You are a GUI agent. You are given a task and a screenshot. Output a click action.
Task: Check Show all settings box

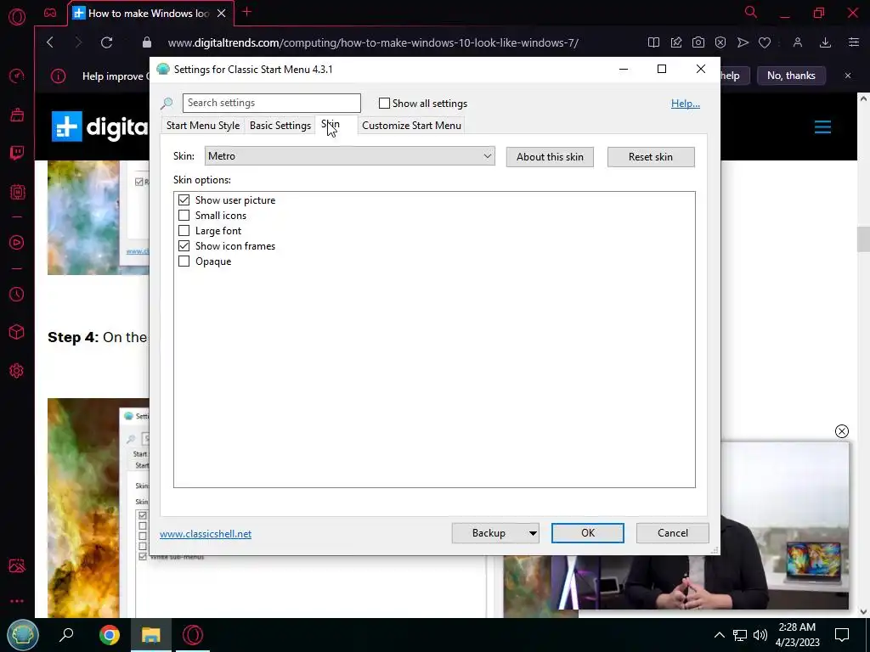click(x=384, y=103)
